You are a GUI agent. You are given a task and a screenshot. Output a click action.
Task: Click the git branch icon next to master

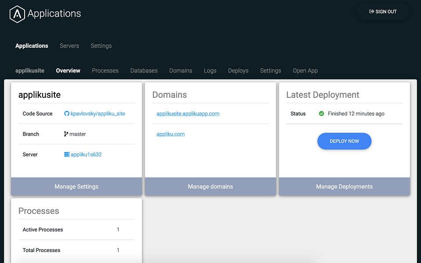(66, 134)
